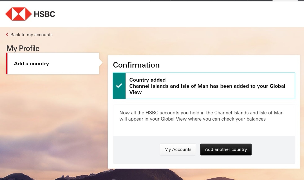Screen dimensions: 304x180
Task: Click the empty white header right of HSBC
Action: pos(180,14)
